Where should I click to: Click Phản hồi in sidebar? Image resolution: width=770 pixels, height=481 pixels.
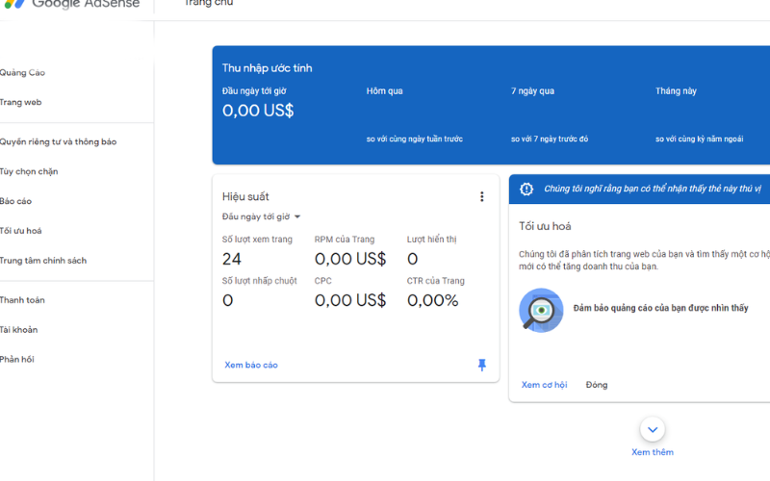18,360
